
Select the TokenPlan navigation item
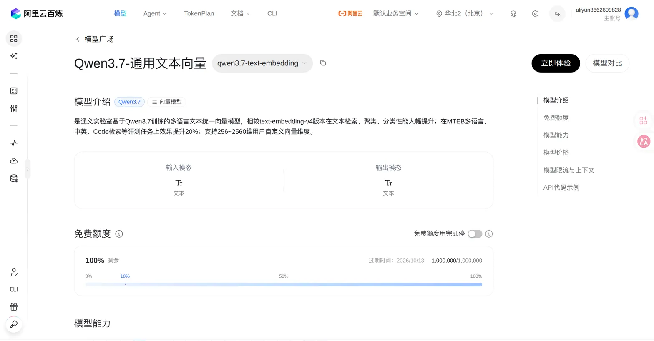point(199,14)
